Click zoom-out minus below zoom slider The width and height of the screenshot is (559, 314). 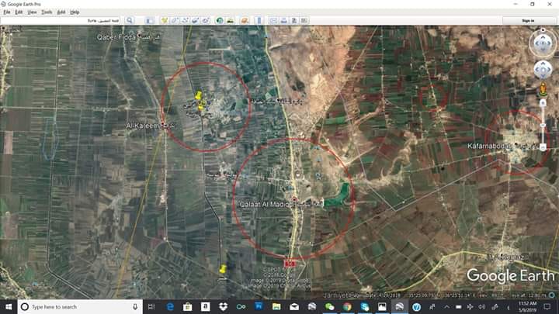point(543,147)
